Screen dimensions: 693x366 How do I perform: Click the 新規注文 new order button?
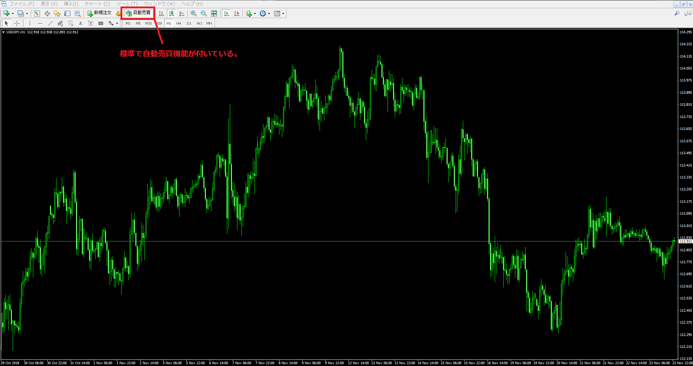point(100,13)
